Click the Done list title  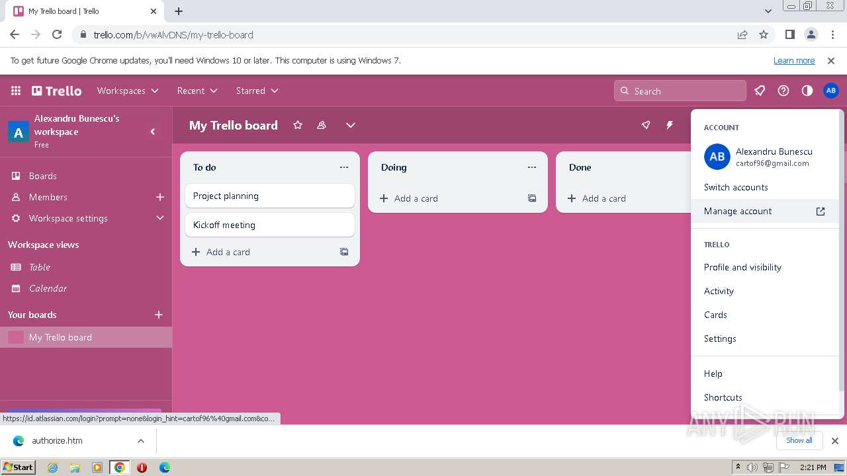click(580, 167)
